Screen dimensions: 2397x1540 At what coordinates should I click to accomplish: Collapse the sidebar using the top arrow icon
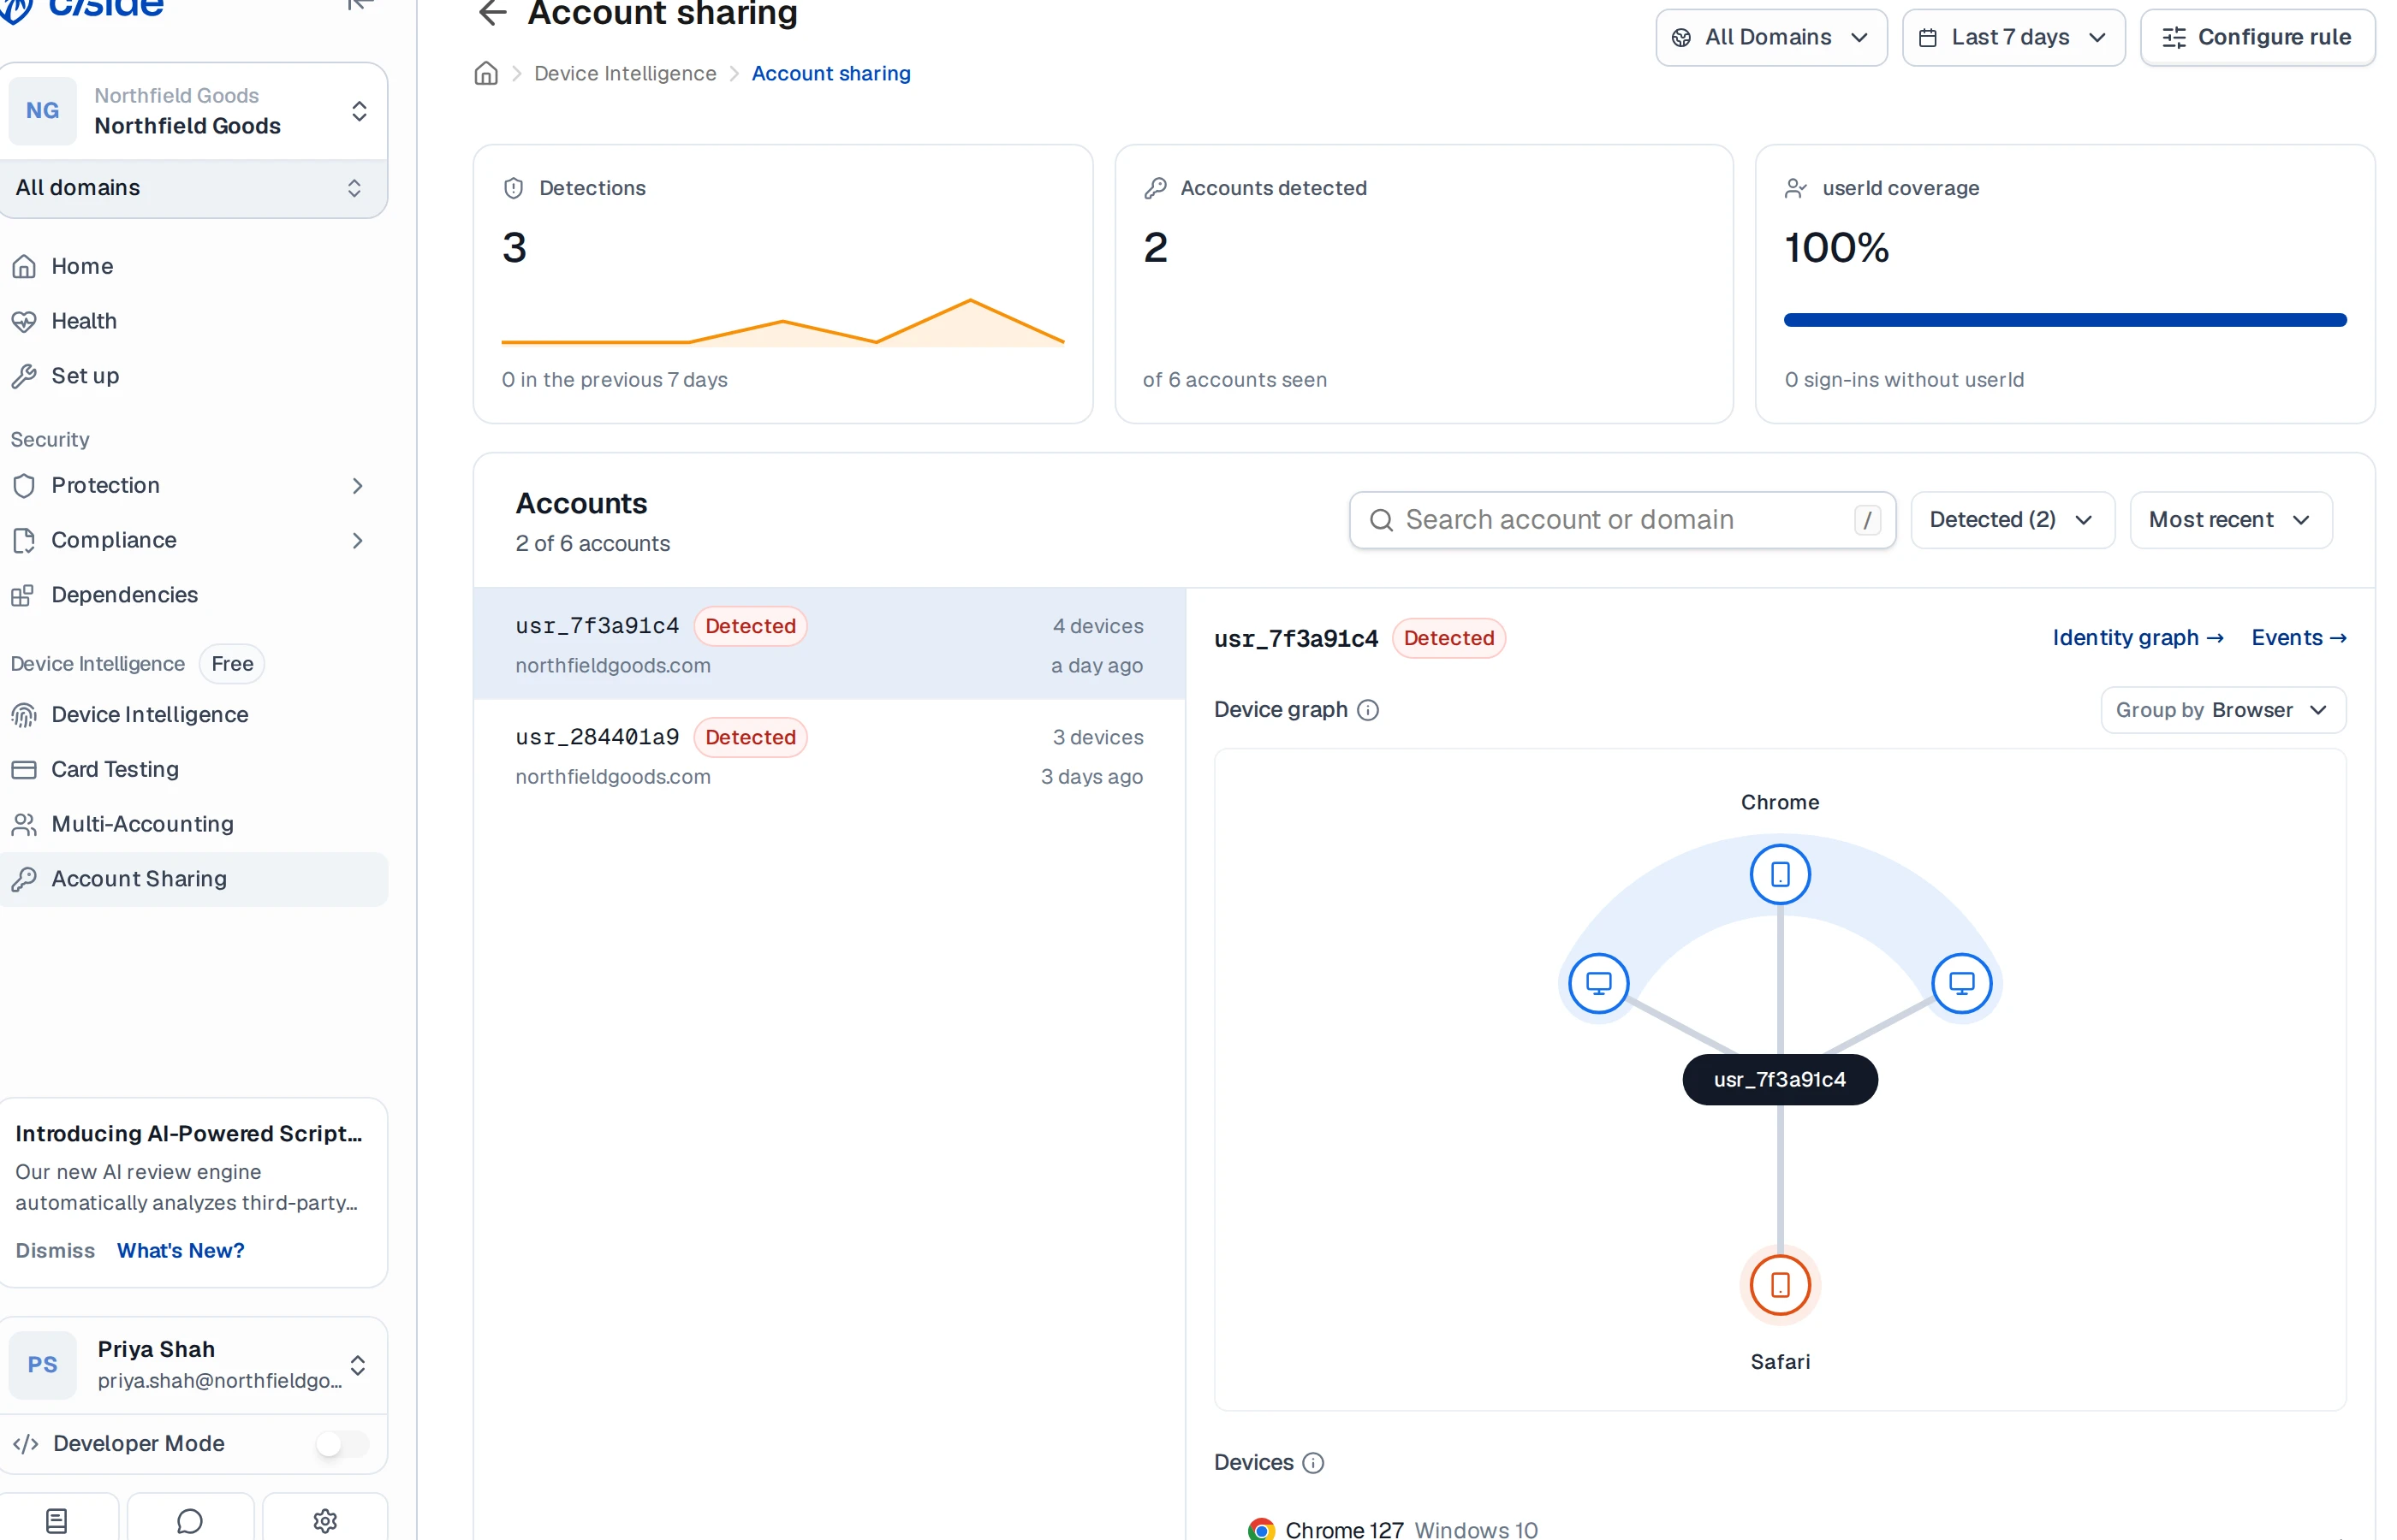point(360,5)
